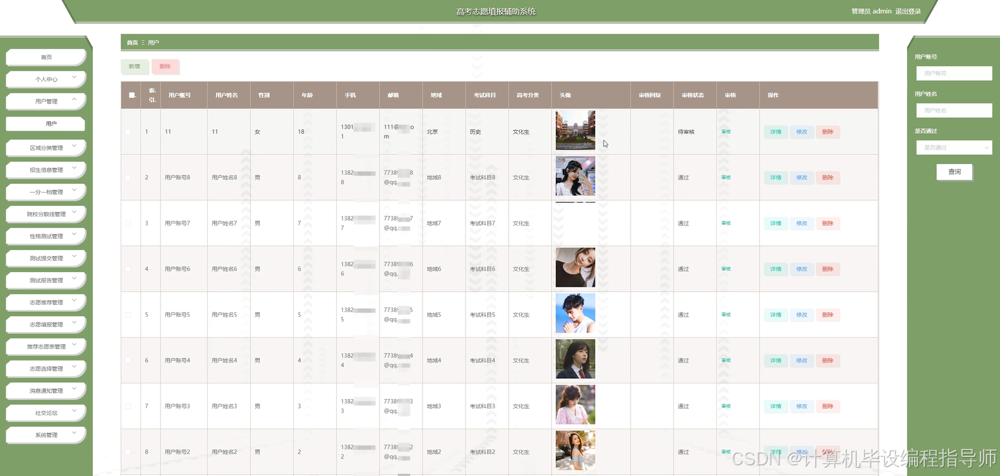
Task: Check the row checkbox for account 11
Action: [128, 132]
